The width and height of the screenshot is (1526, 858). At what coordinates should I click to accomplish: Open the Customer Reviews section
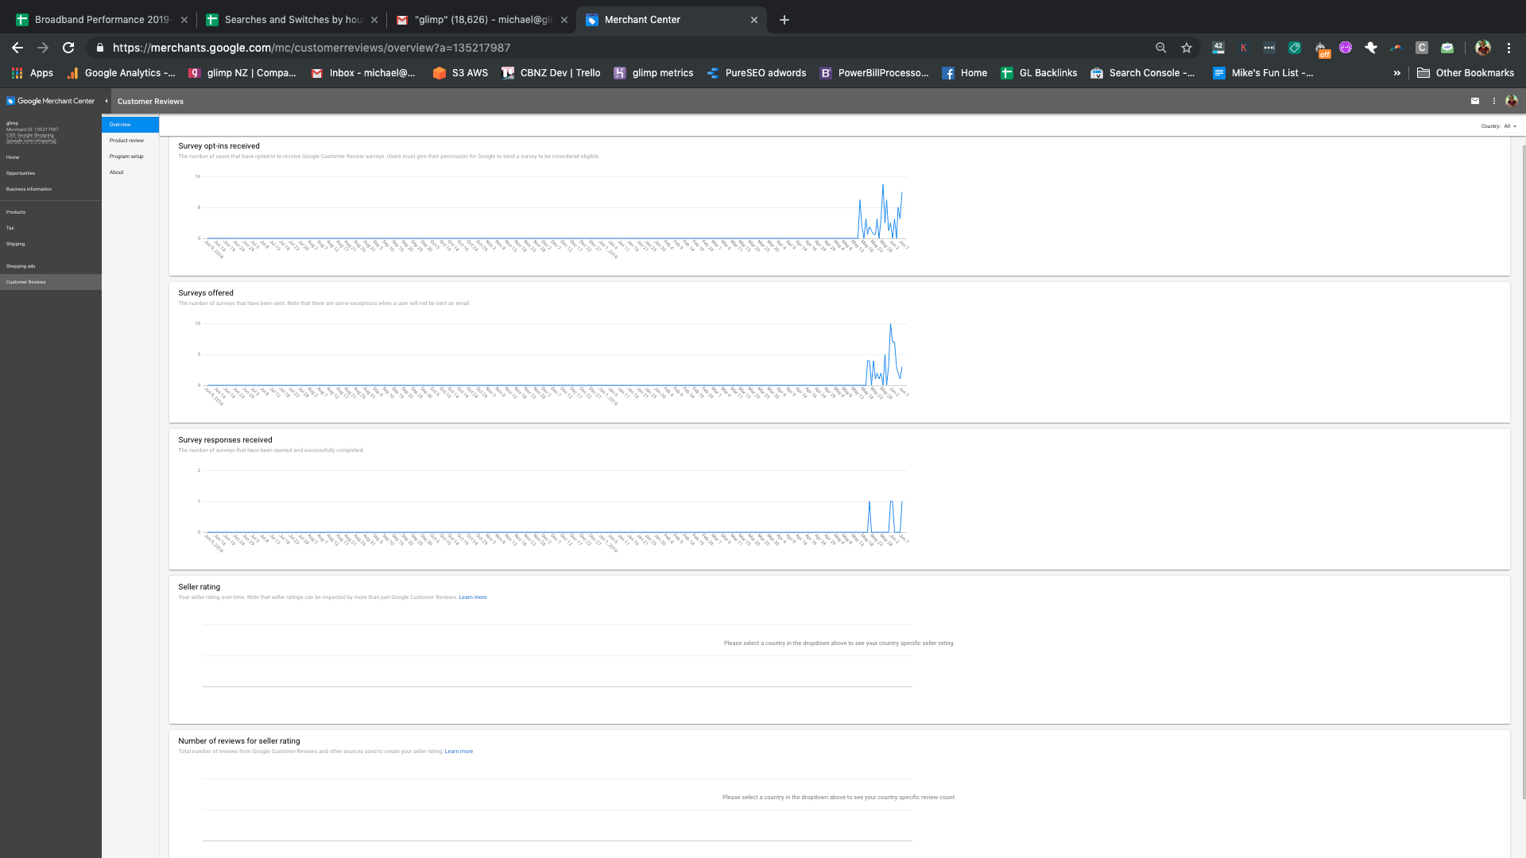[25, 282]
